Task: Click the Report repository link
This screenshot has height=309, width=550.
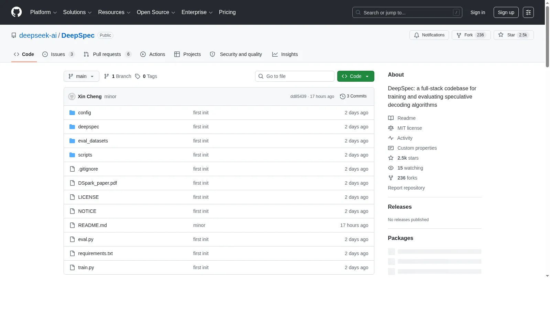Action: [406, 188]
